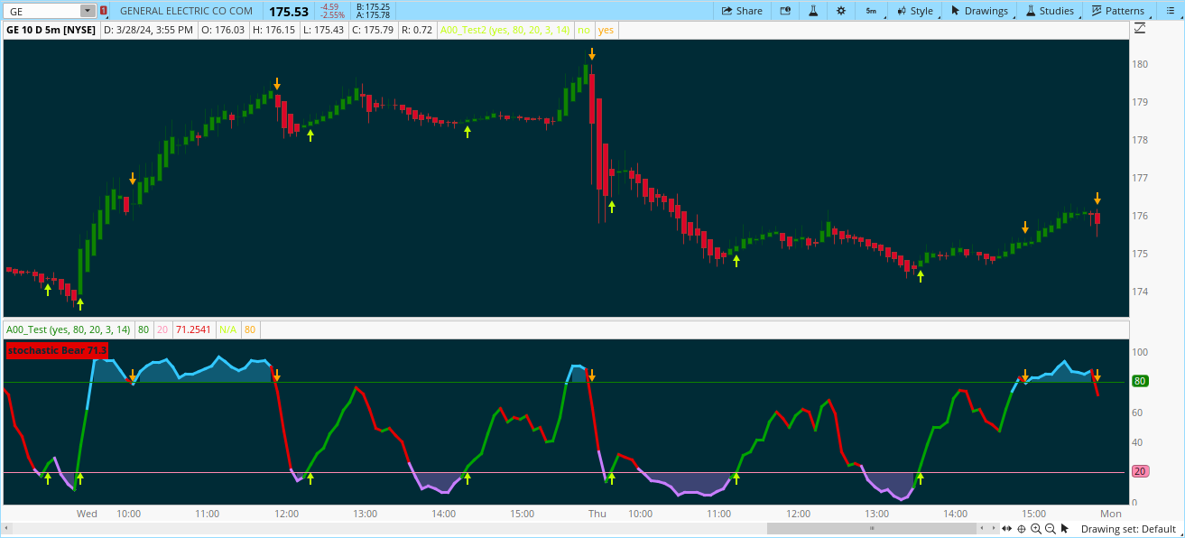Open the 5m timeframe selector
The height and width of the screenshot is (538, 1185).
pyautogui.click(x=870, y=11)
